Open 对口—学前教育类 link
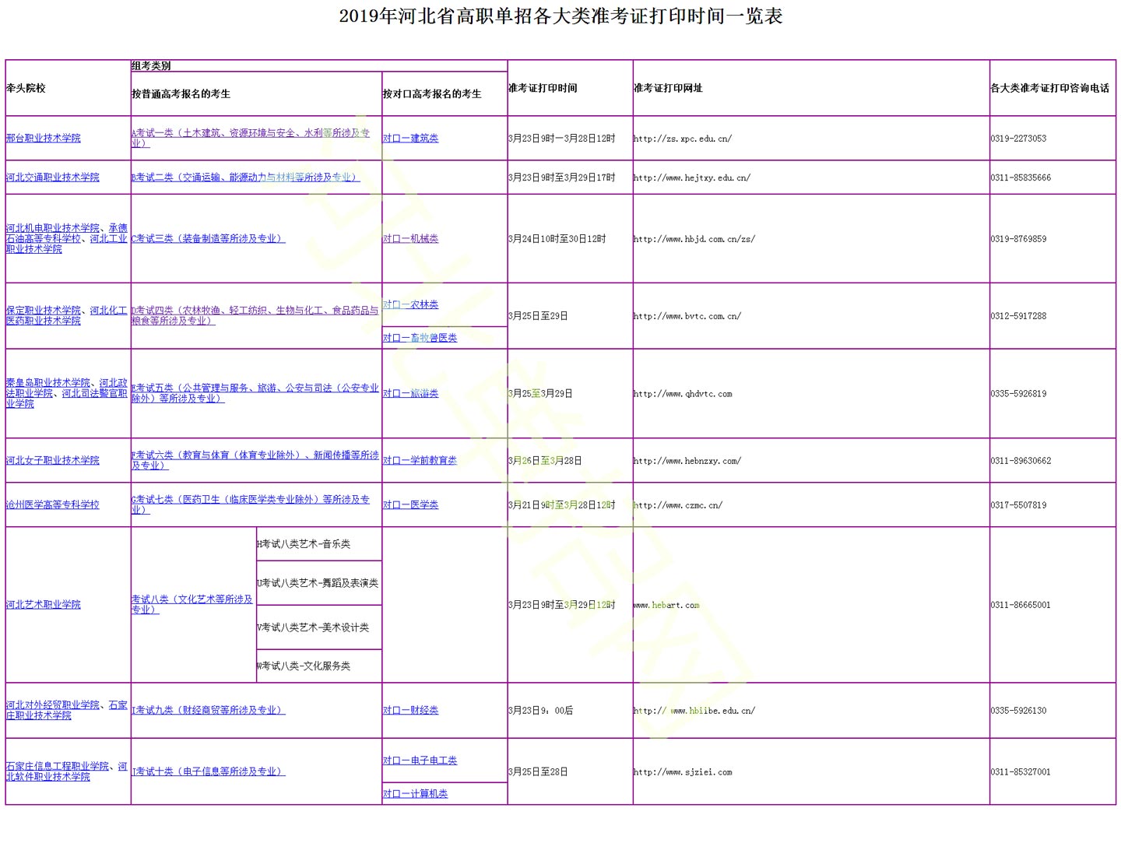The image size is (1121, 854). tap(420, 460)
